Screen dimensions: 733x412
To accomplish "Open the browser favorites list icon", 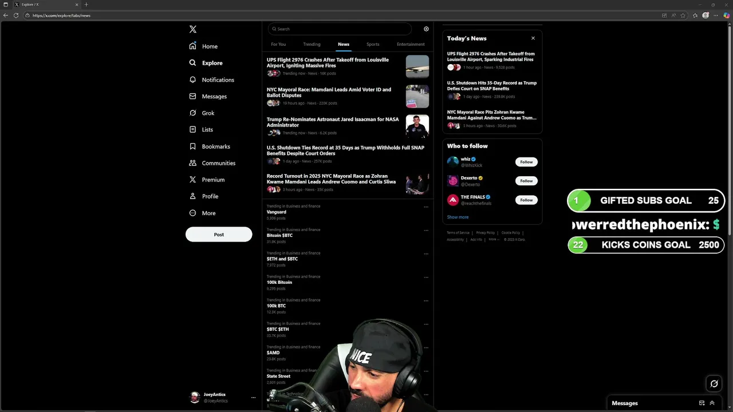I will point(695,15).
